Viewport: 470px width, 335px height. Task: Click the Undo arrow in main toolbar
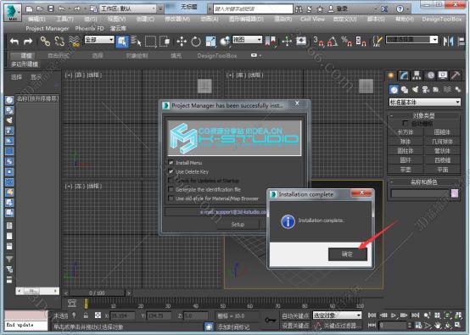click(x=14, y=41)
